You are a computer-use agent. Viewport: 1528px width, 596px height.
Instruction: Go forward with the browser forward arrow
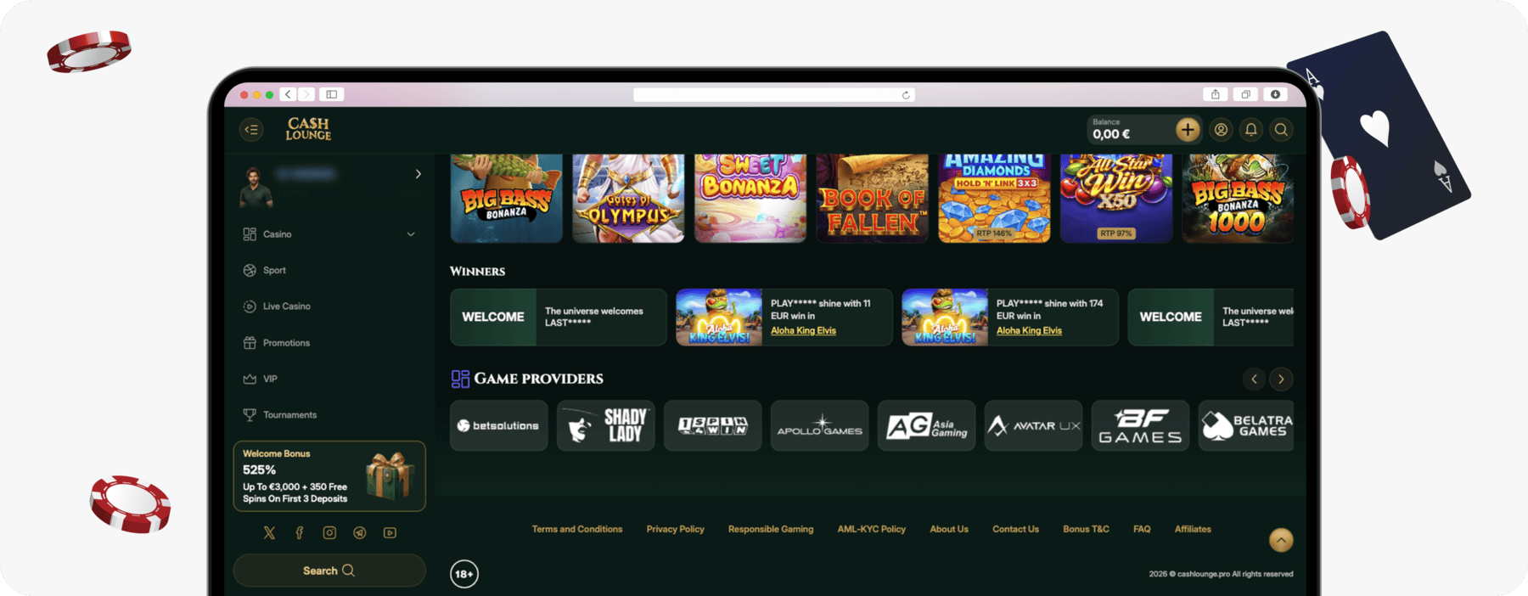(x=306, y=94)
